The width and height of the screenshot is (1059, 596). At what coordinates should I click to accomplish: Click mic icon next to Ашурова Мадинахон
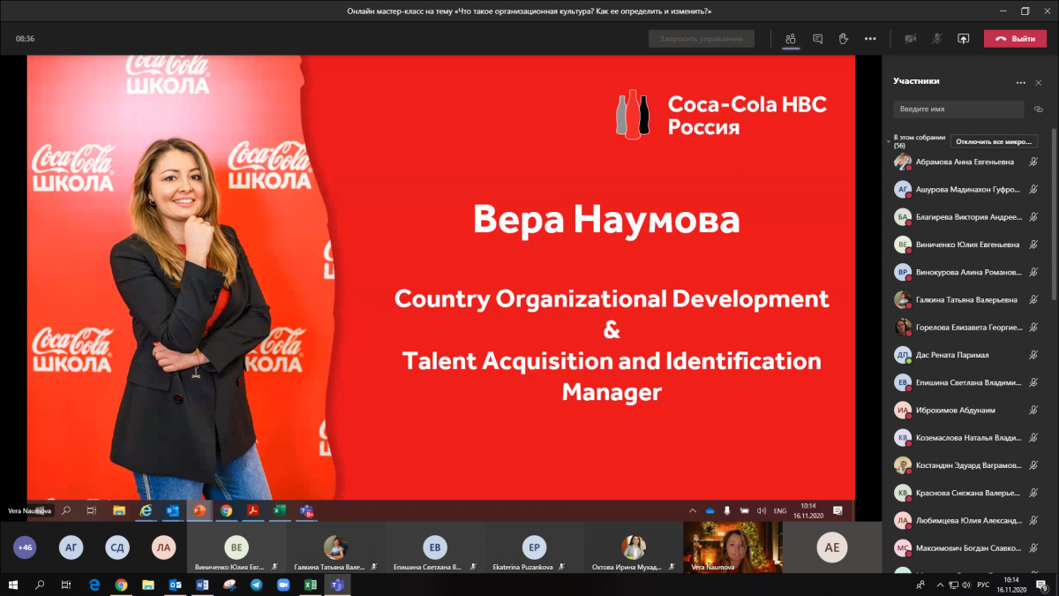click(1033, 189)
